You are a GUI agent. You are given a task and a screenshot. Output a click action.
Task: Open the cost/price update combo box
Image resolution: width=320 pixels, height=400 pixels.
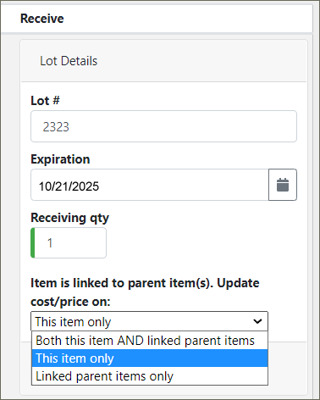[x=149, y=321]
